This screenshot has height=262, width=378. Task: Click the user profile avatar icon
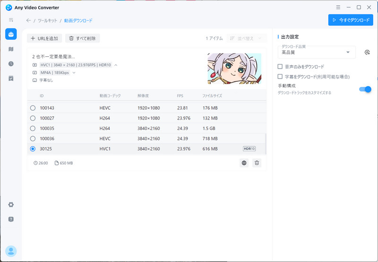[x=11, y=251]
